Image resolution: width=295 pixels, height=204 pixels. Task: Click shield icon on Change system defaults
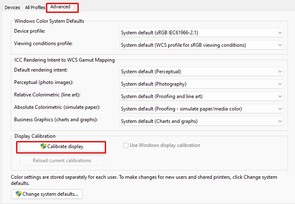[x=18, y=194]
